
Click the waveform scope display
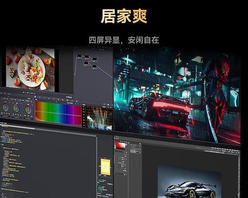98,118
